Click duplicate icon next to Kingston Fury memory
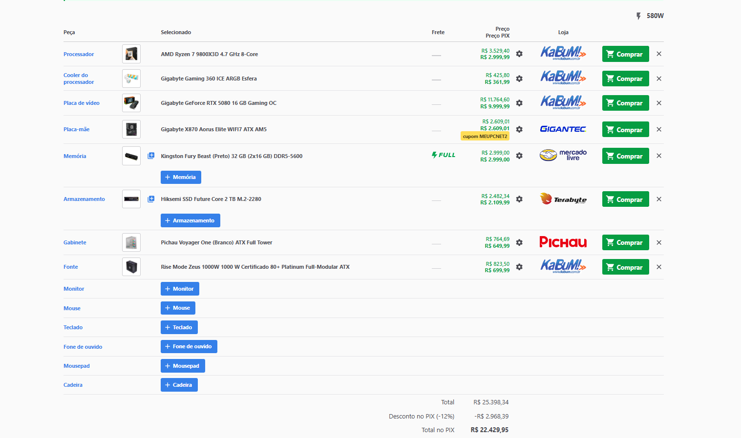The height and width of the screenshot is (438, 741). pos(151,156)
